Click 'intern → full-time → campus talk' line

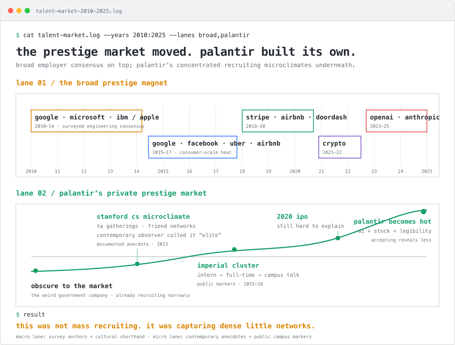point(248,275)
